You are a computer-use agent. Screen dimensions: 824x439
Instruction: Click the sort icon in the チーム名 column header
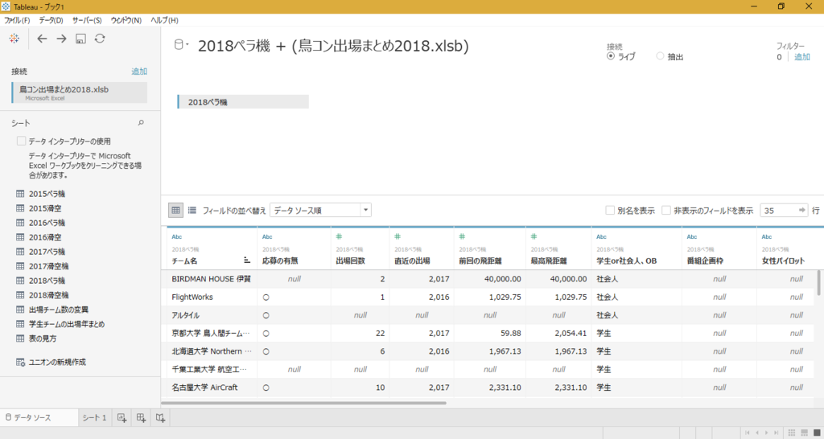pyautogui.click(x=247, y=260)
